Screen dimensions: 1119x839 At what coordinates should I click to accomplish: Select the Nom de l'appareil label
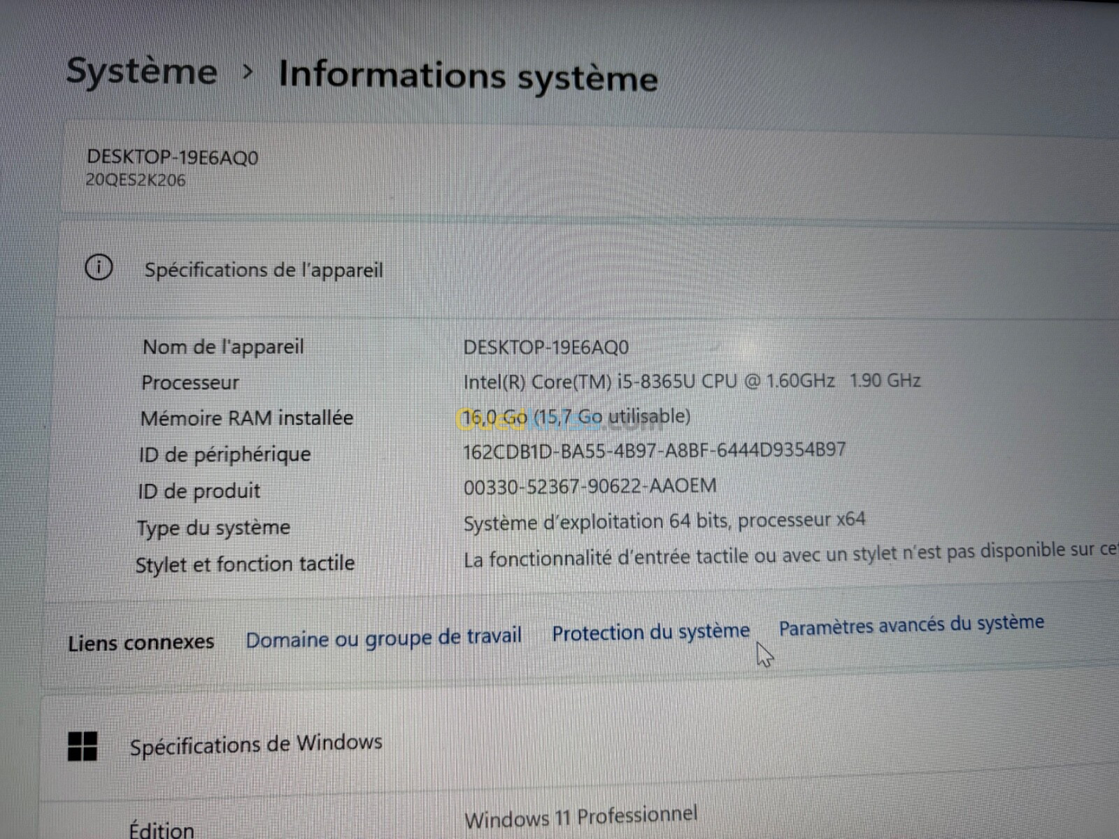click(x=223, y=347)
